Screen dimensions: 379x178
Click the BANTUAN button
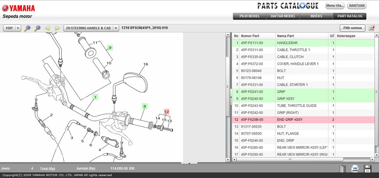(357, 6)
